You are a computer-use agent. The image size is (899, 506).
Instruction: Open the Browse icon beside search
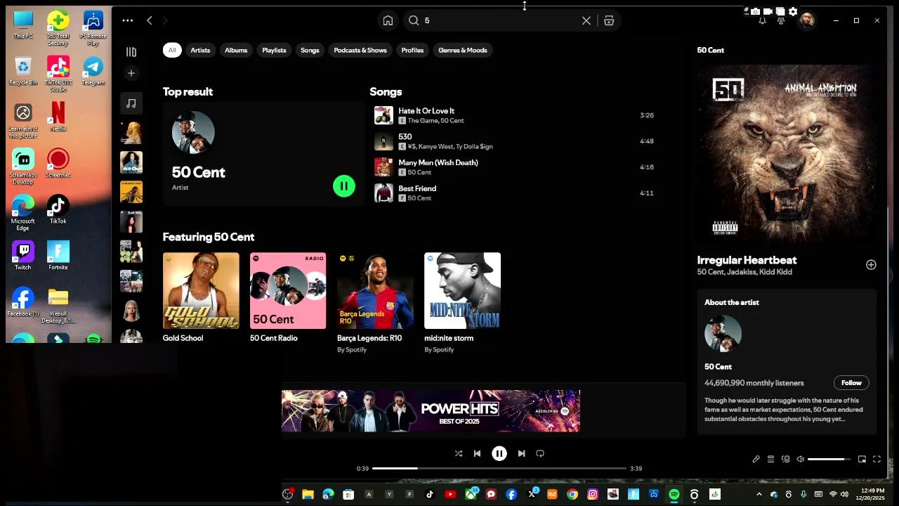coord(609,20)
